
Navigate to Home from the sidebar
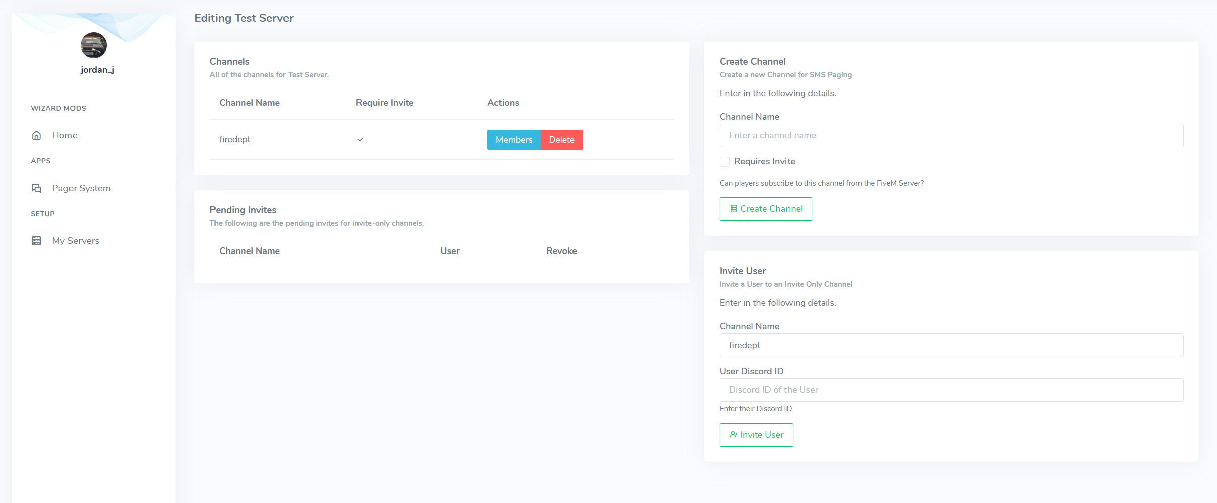64,135
